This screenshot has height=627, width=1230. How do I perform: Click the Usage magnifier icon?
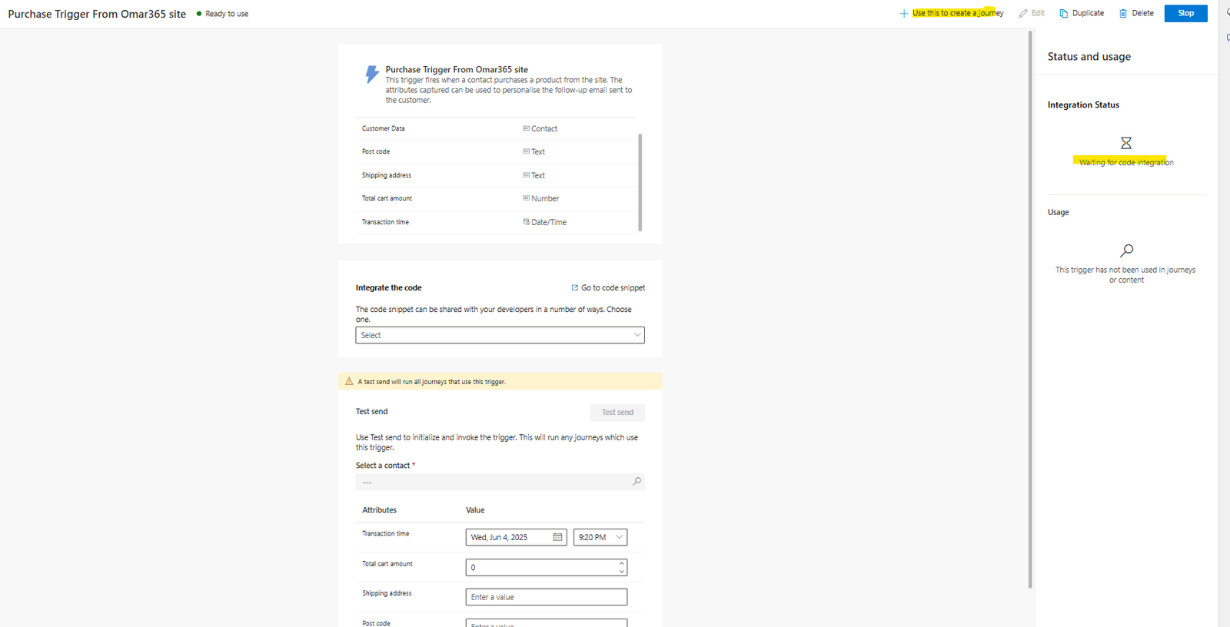click(x=1126, y=250)
